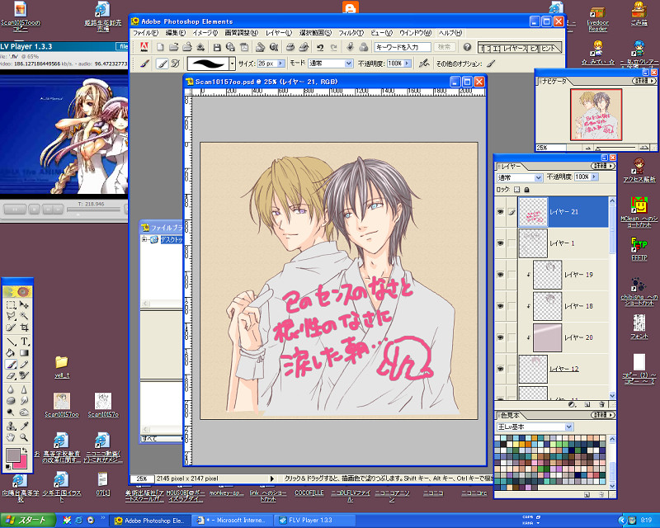Screen dimensions: 660x528
Task: Select the Gradient tool
Action: 24,353
